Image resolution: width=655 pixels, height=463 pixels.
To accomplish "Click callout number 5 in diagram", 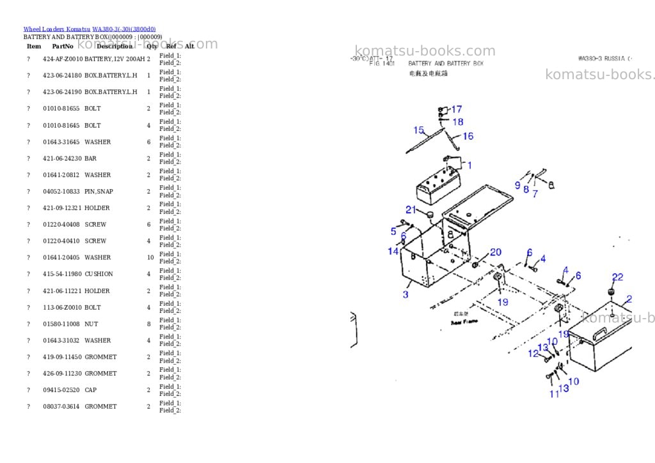I will (x=393, y=231).
